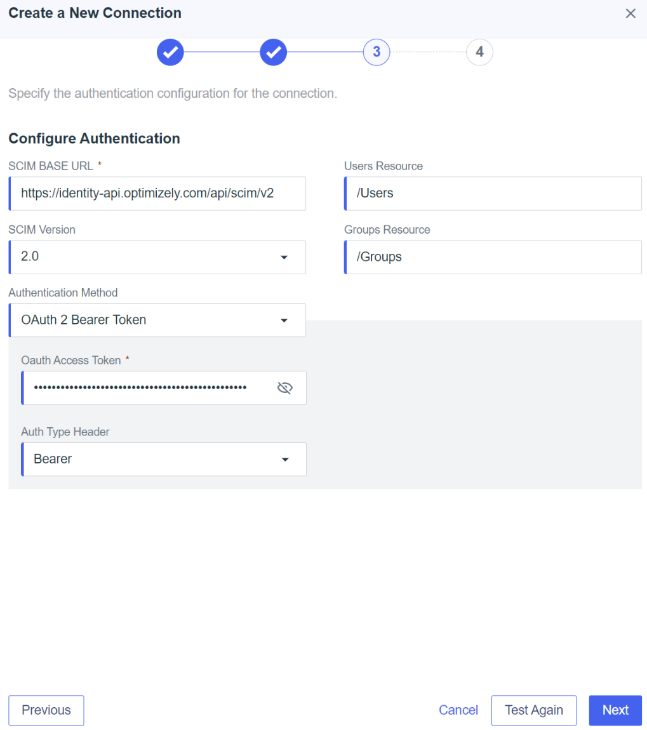Screen dimensions: 647x730
Task: Click the SCIM BASE URL field
Action: [157, 193]
